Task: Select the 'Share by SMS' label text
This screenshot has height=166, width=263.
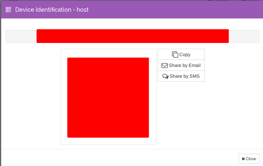Action: (x=185, y=76)
